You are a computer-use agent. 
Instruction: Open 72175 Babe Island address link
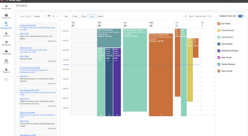pos(33,51)
